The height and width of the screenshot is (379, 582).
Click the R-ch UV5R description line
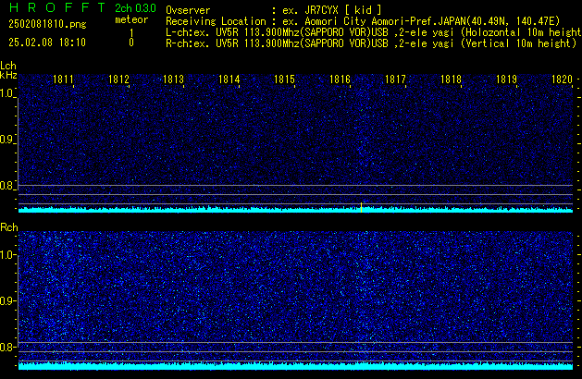371,43
